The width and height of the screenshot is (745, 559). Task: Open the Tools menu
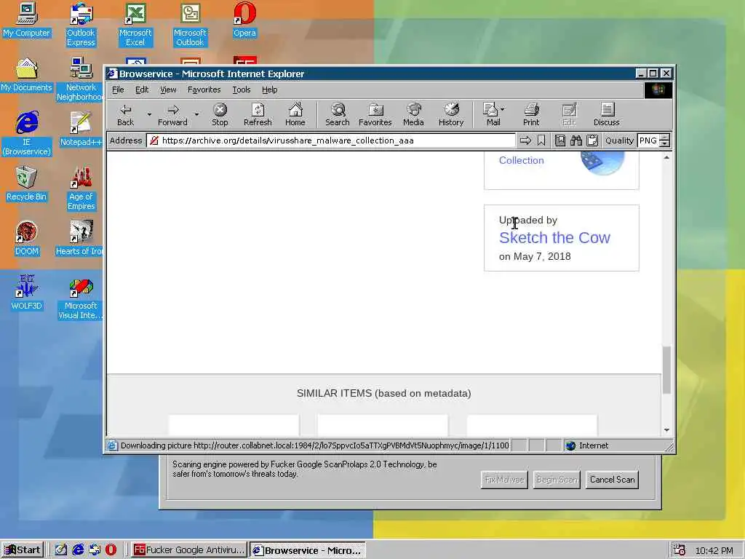pos(242,90)
